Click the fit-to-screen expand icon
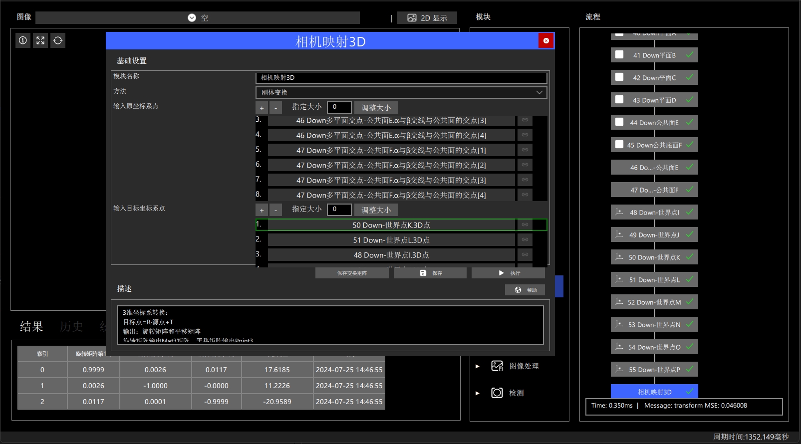 point(40,40)
